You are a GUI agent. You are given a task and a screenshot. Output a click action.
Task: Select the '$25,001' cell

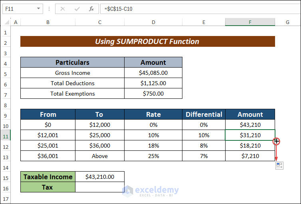click(48, 146)
